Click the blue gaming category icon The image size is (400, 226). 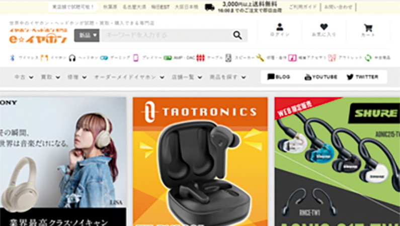(x=104, y=58)
